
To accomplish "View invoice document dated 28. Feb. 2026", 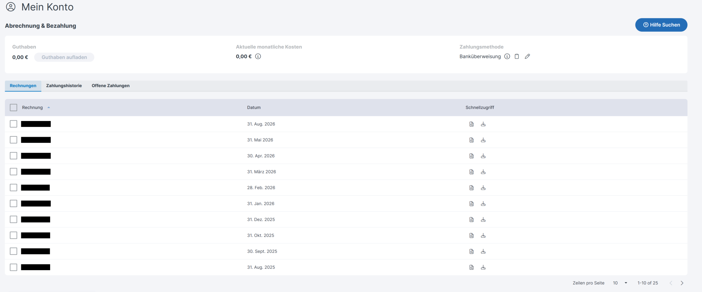I will point(472,188).
